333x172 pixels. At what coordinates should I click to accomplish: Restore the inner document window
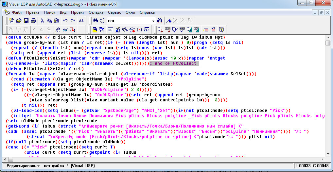[x=321, y=12]
